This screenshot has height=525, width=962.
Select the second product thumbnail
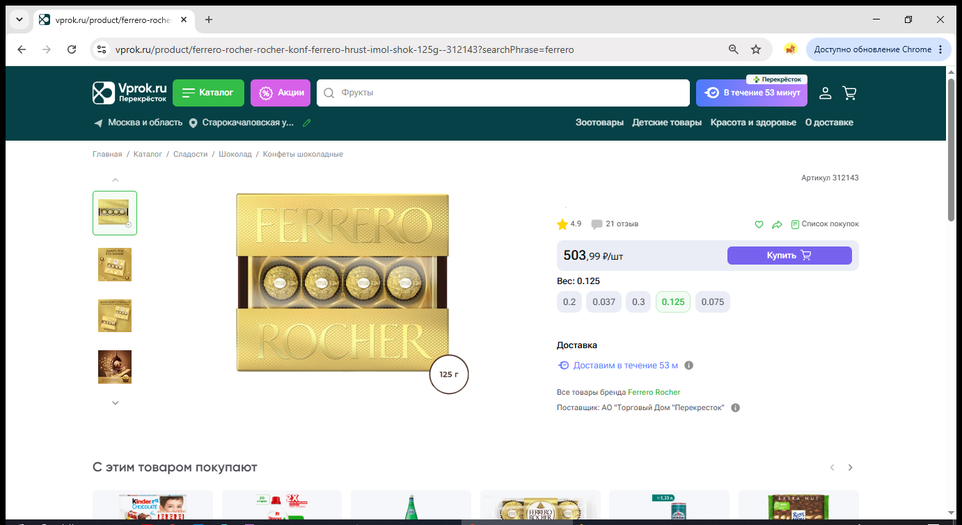pyautogui.click(x=115, y=265)
